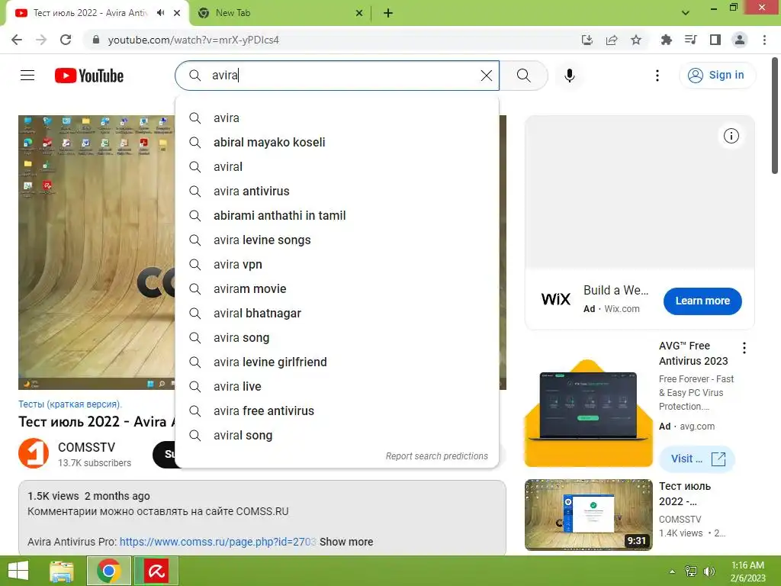Open the Windows Start button

pyautogui.click(x=18, y=571)
